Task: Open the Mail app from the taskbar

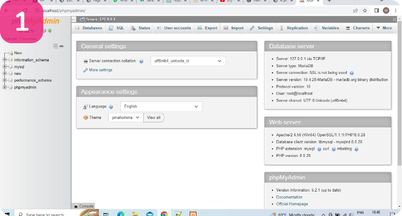Action: click(x=150, y=214)
